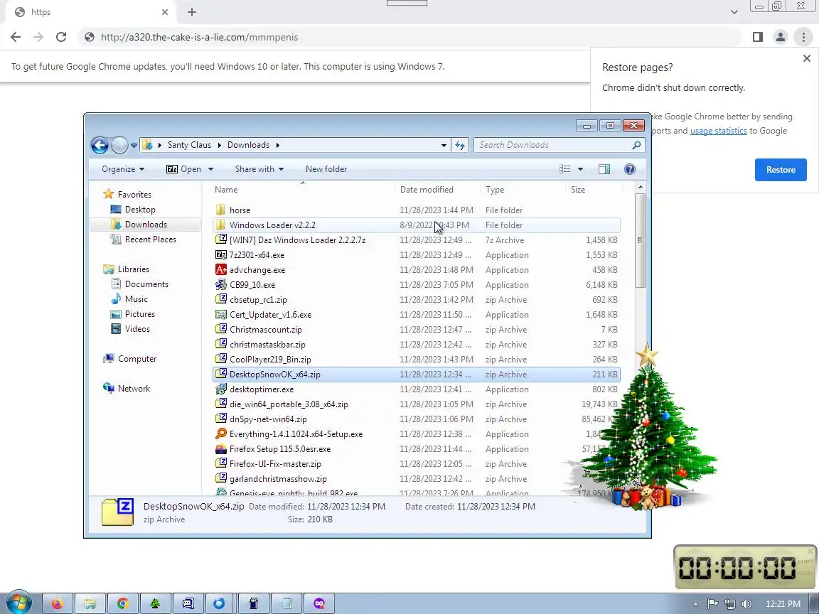Select Downloads in navigation pane
The width and height of the screenshot is (819, 614).
coord(146,225)
